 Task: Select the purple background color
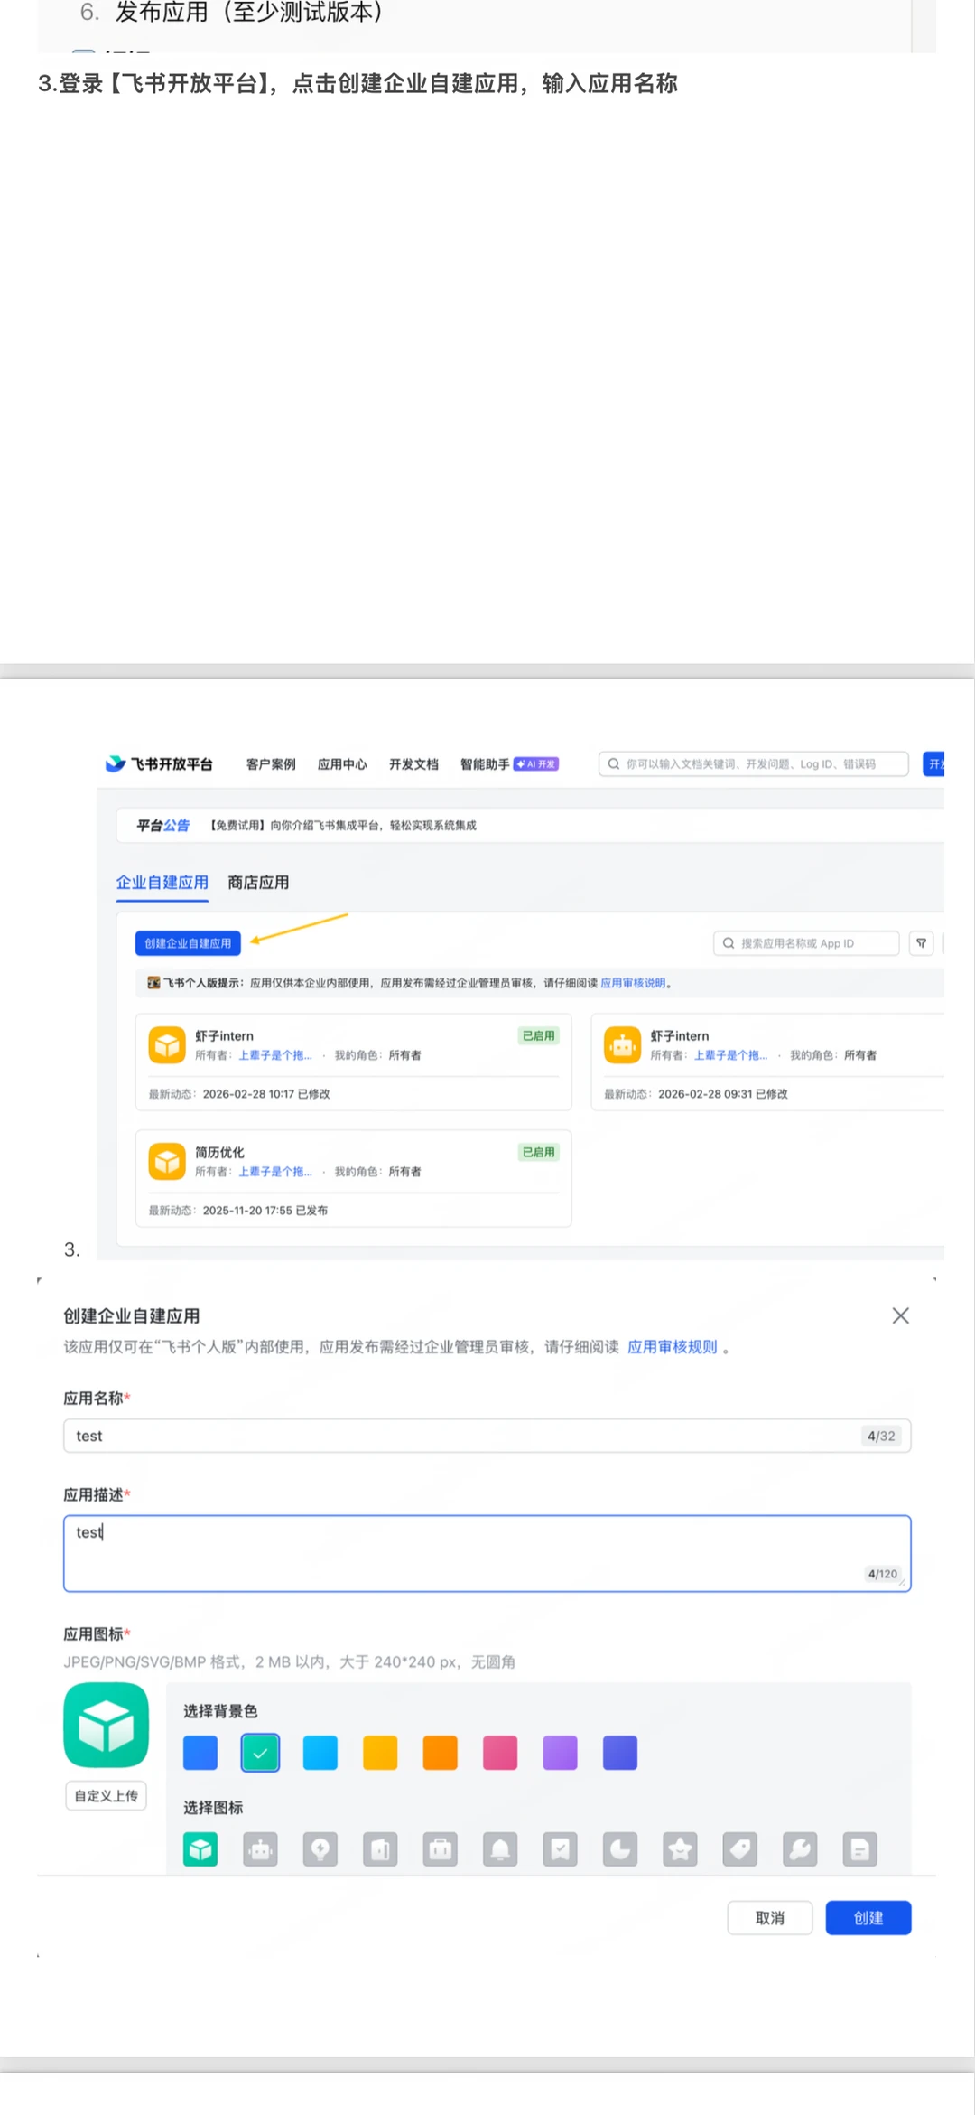click(x=561, y=1753)
